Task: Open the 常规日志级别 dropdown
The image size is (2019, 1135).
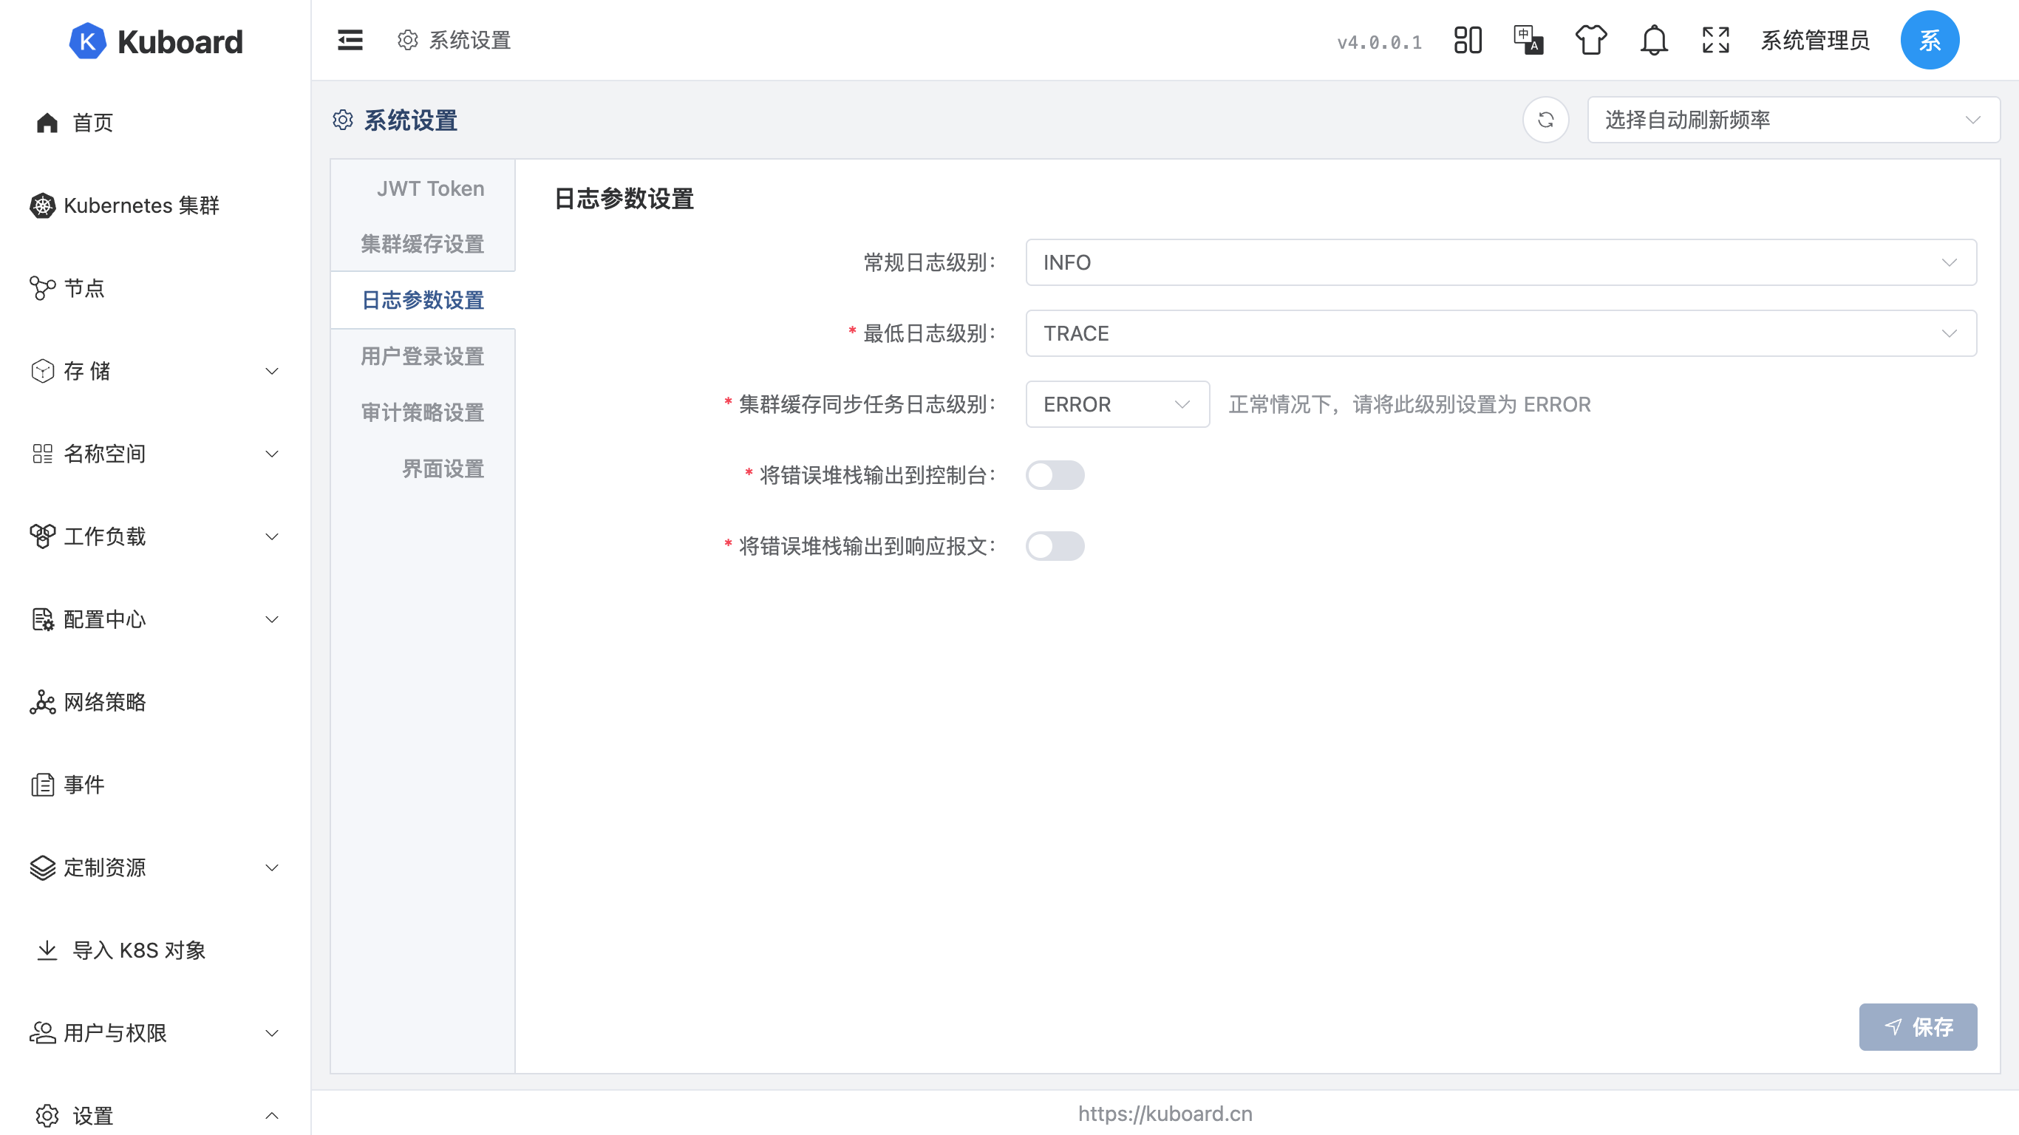Action: 1498,262
